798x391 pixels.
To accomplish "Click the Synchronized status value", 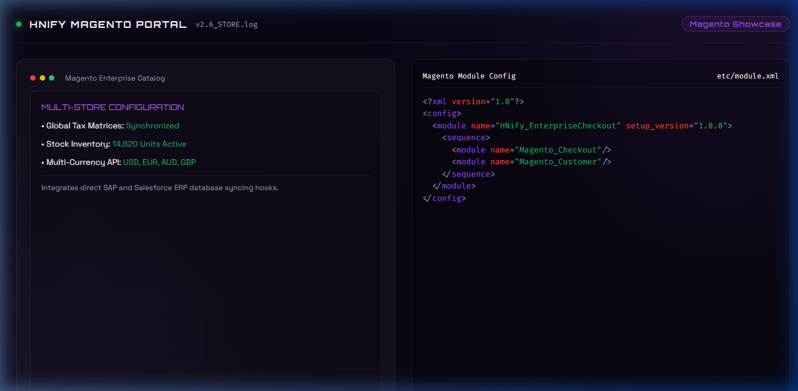I will tap(152, 126).
